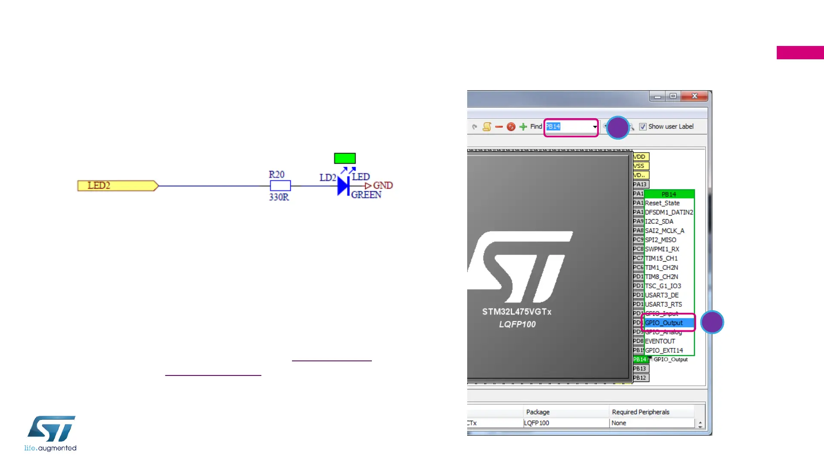
Task: Click the PB12 pin box
Action: [x=641, y=378]
